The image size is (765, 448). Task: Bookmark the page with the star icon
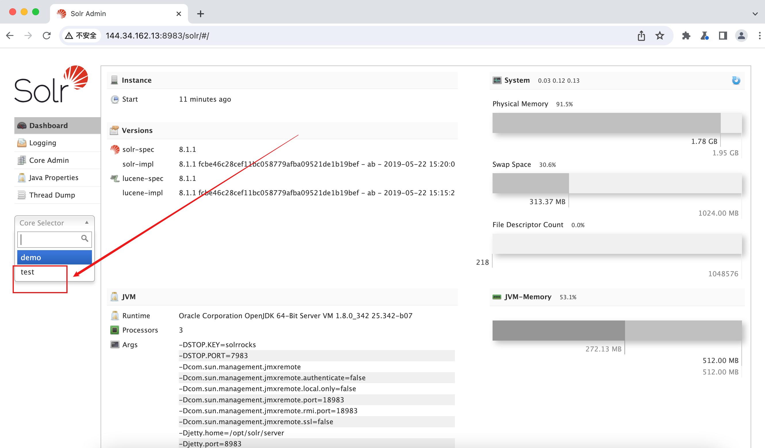tap(659, 36)
